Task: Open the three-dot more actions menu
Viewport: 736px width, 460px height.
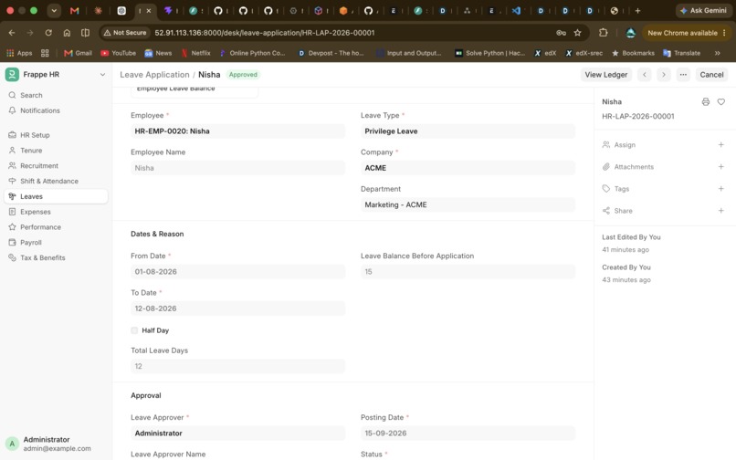Action: [683, 75]
